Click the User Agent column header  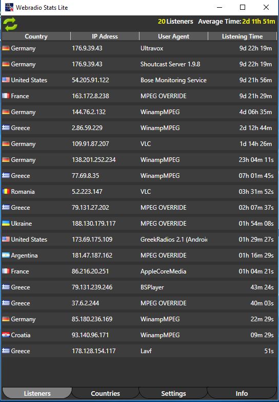pyautogui.click(x=174, y=36)
